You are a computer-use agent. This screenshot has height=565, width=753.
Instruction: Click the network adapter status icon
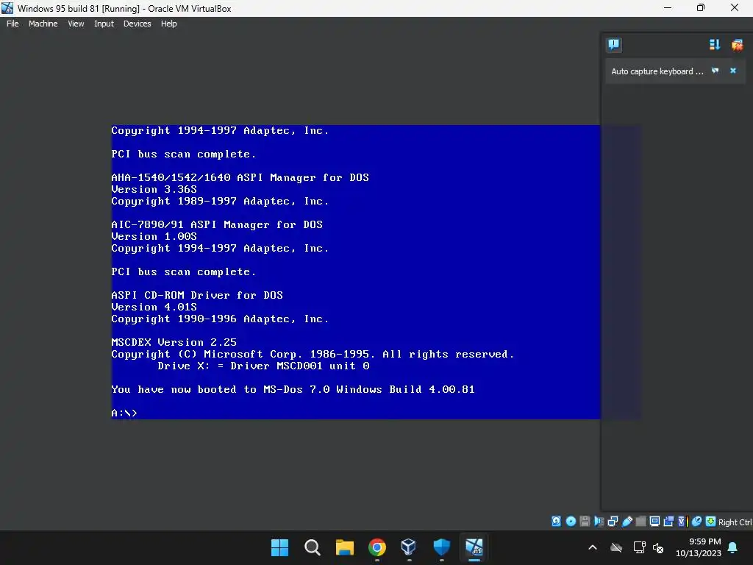[x=613, y=522]
